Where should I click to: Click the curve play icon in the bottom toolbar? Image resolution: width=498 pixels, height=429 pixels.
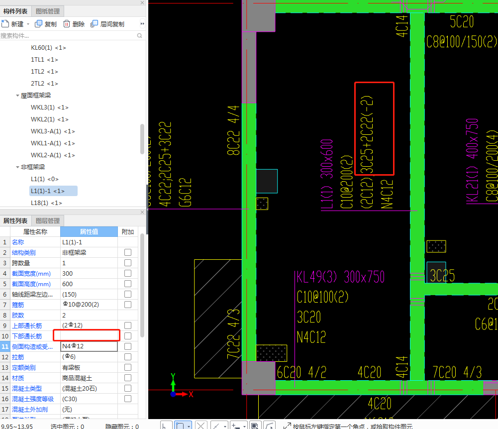click(269, 425)
